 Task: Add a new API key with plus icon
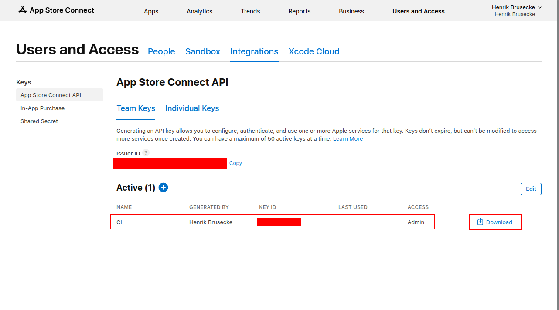163,188
